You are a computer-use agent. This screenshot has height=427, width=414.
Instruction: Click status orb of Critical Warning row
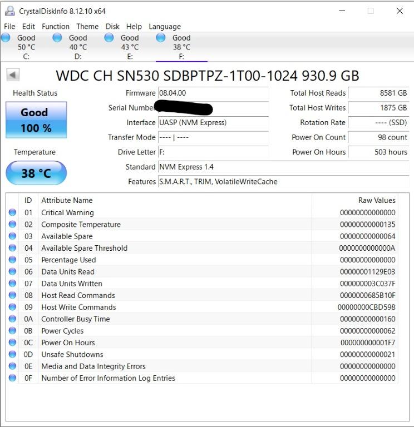(12, 212)
